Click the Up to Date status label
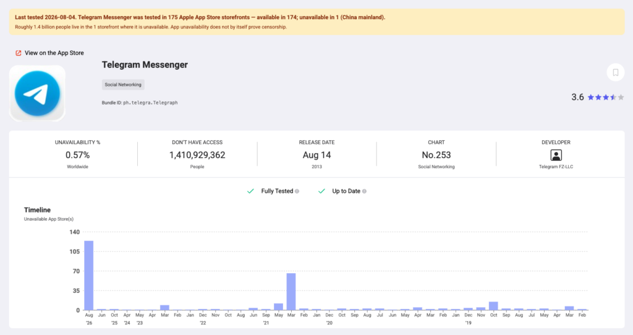This screenshot has width=633, height=335. pos(346,191)
